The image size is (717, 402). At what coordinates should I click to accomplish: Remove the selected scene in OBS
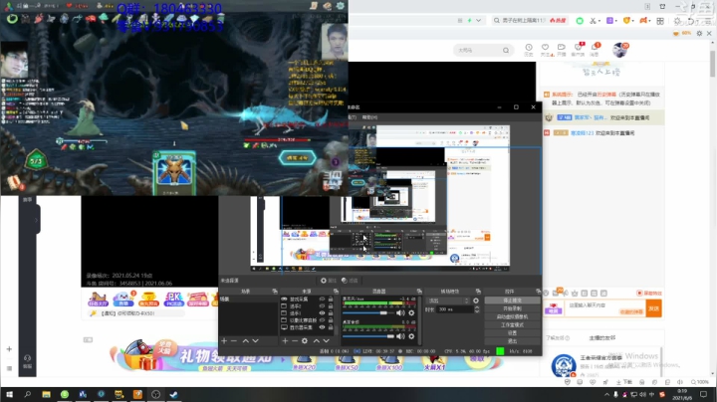point(234,340)
